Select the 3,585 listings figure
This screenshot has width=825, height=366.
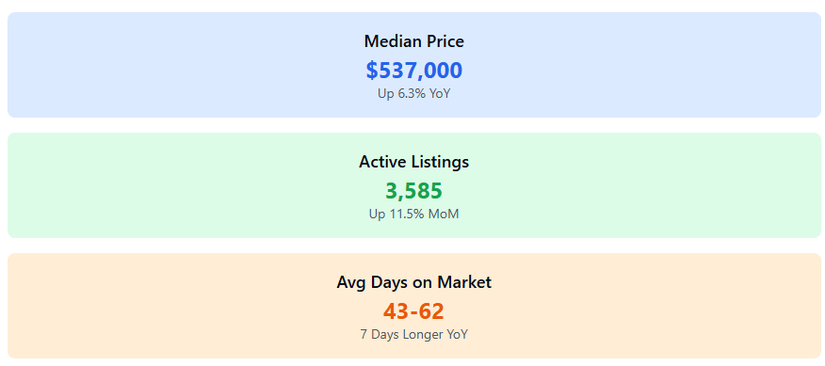414,191
